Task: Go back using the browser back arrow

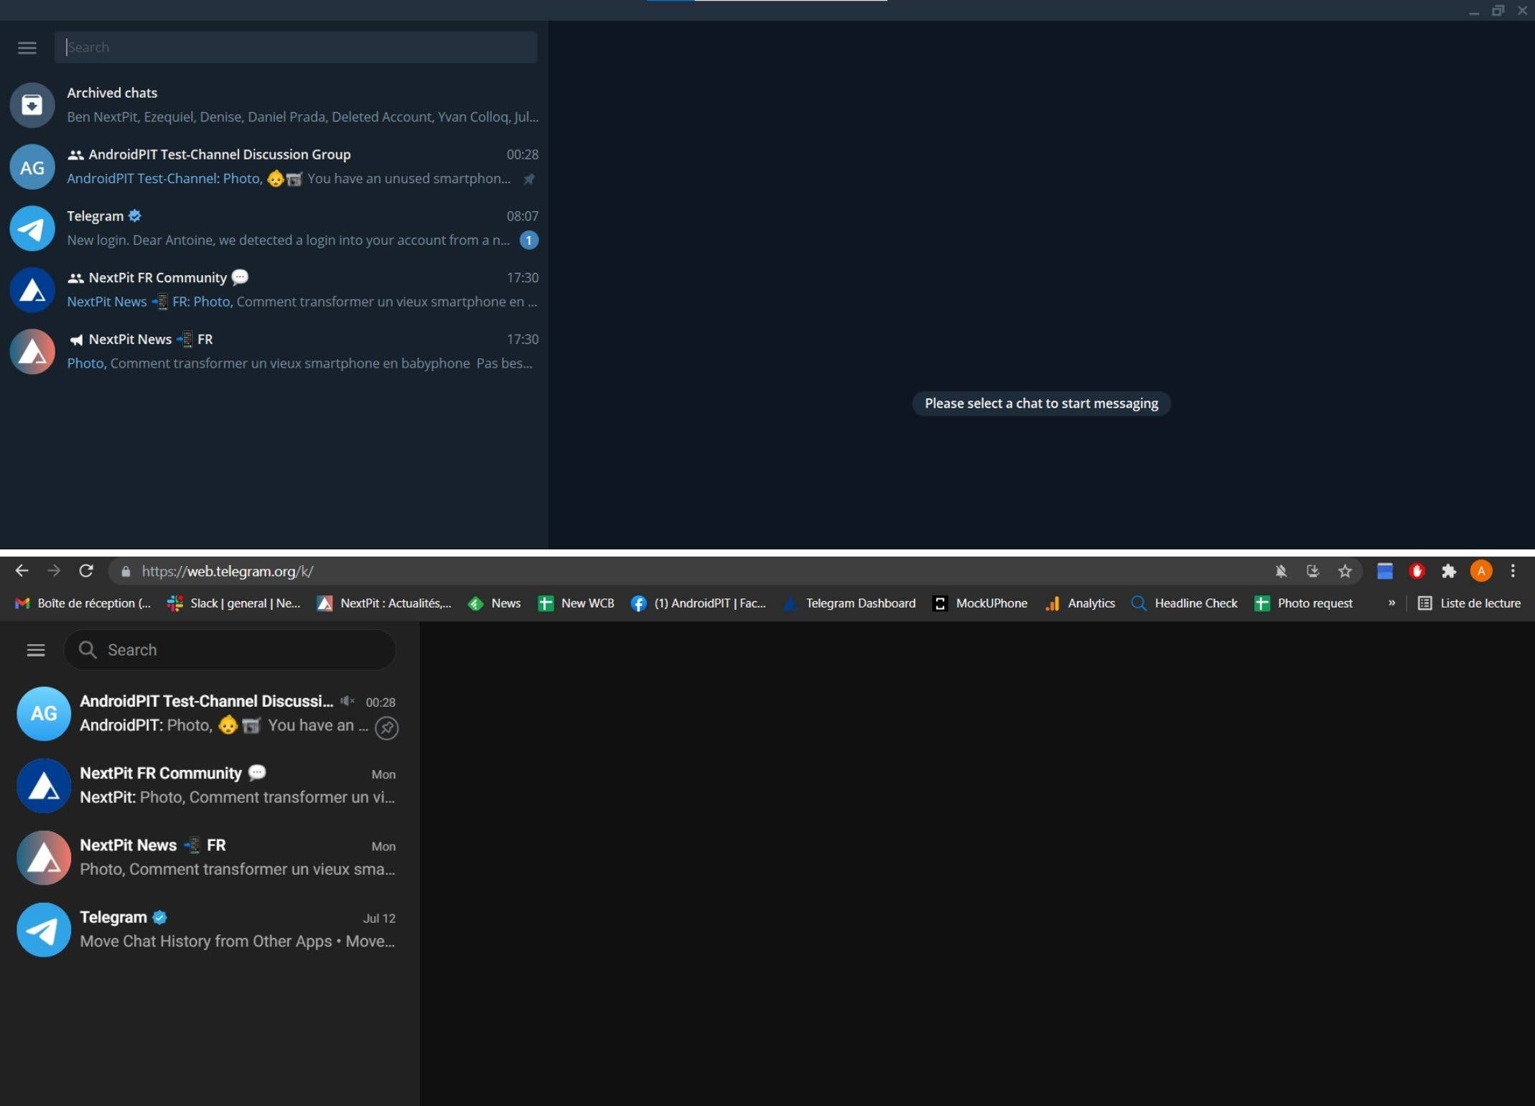Action: pyautogui.click(x=21, y=571)
